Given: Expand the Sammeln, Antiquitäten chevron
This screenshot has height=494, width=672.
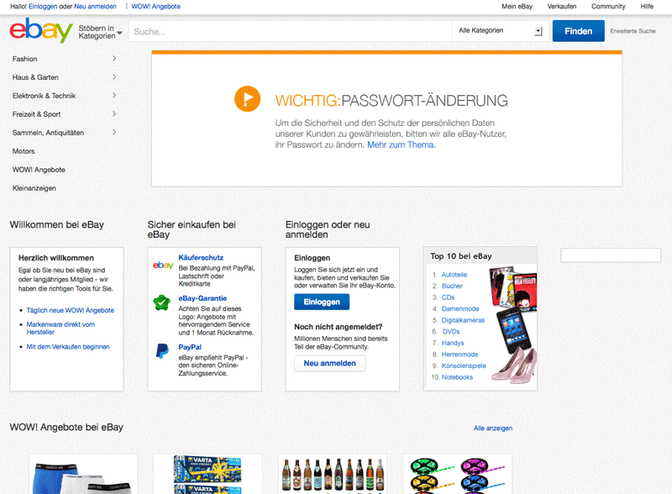Looking at the screenshot, I should pyautogui.click(x=114, y=132).
